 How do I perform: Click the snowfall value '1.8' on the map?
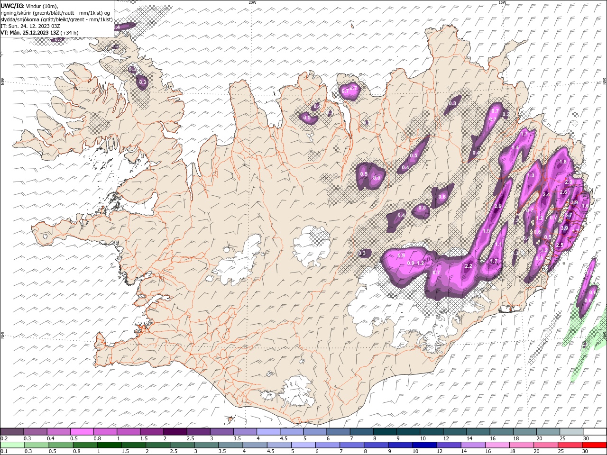563,162
